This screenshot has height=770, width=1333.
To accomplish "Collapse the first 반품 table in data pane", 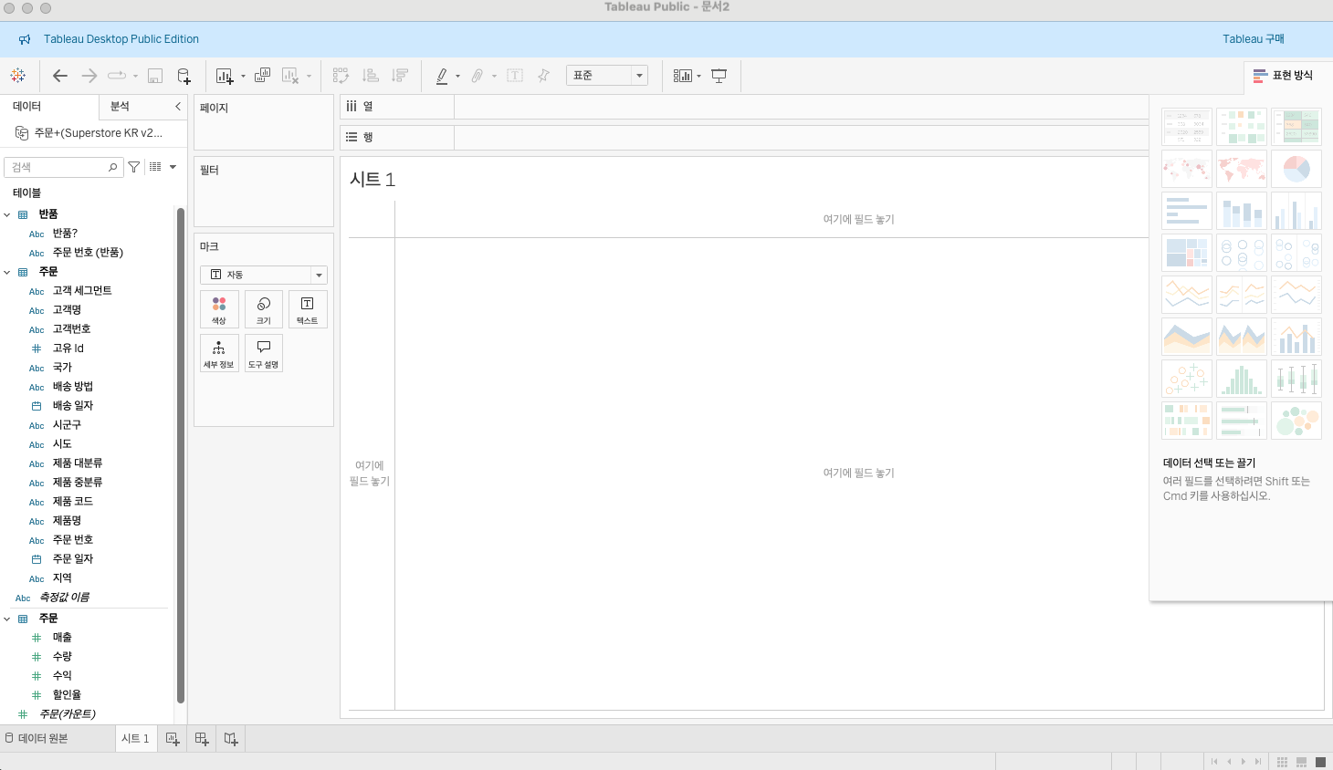I will pos(7,214).
